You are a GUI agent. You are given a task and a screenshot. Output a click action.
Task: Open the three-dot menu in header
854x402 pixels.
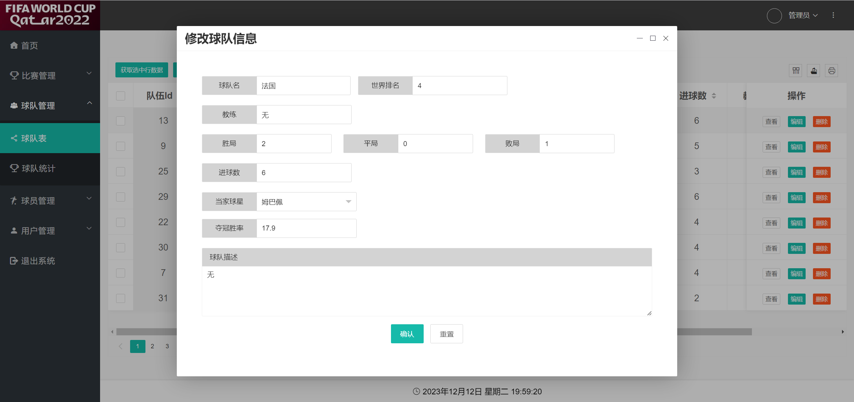point(833,15)
